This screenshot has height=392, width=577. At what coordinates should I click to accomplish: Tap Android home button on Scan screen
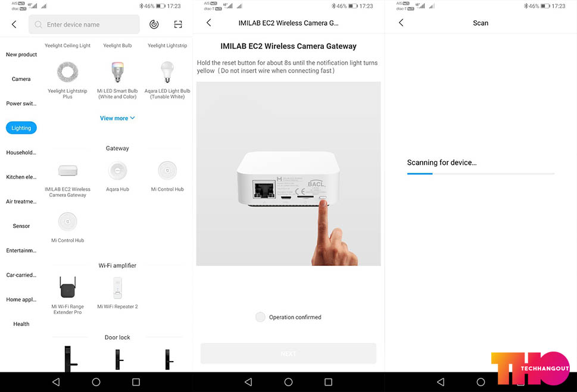coord(481,382)
